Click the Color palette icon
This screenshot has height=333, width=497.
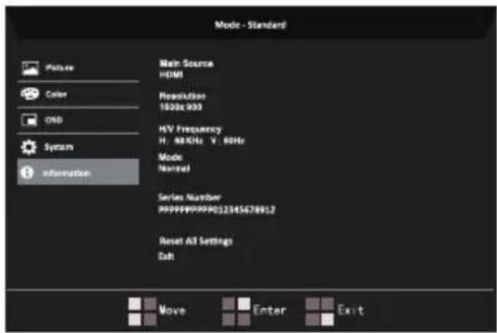30,93
